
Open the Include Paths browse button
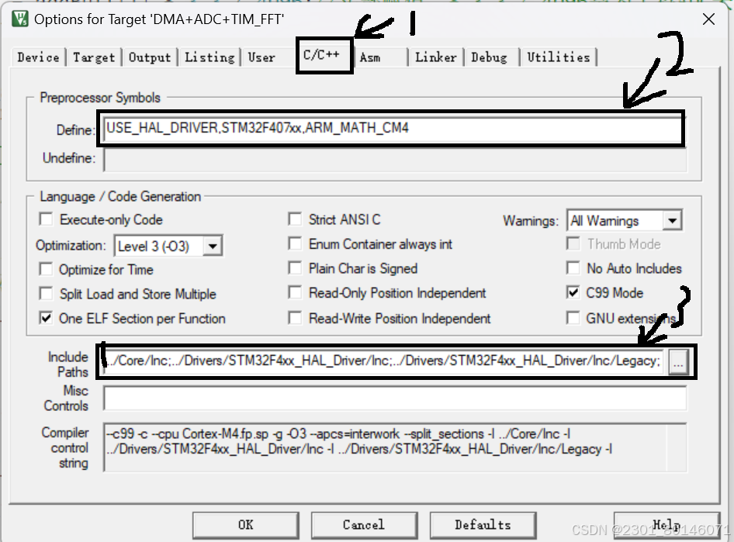pyautogui.click(x=678, y=361)
